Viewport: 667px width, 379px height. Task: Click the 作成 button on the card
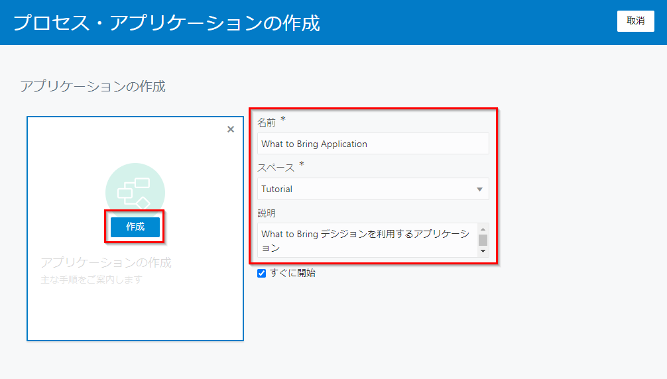[135, 227]
